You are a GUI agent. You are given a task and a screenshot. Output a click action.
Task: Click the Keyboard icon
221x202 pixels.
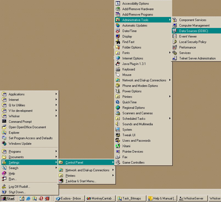coord(118,69)
